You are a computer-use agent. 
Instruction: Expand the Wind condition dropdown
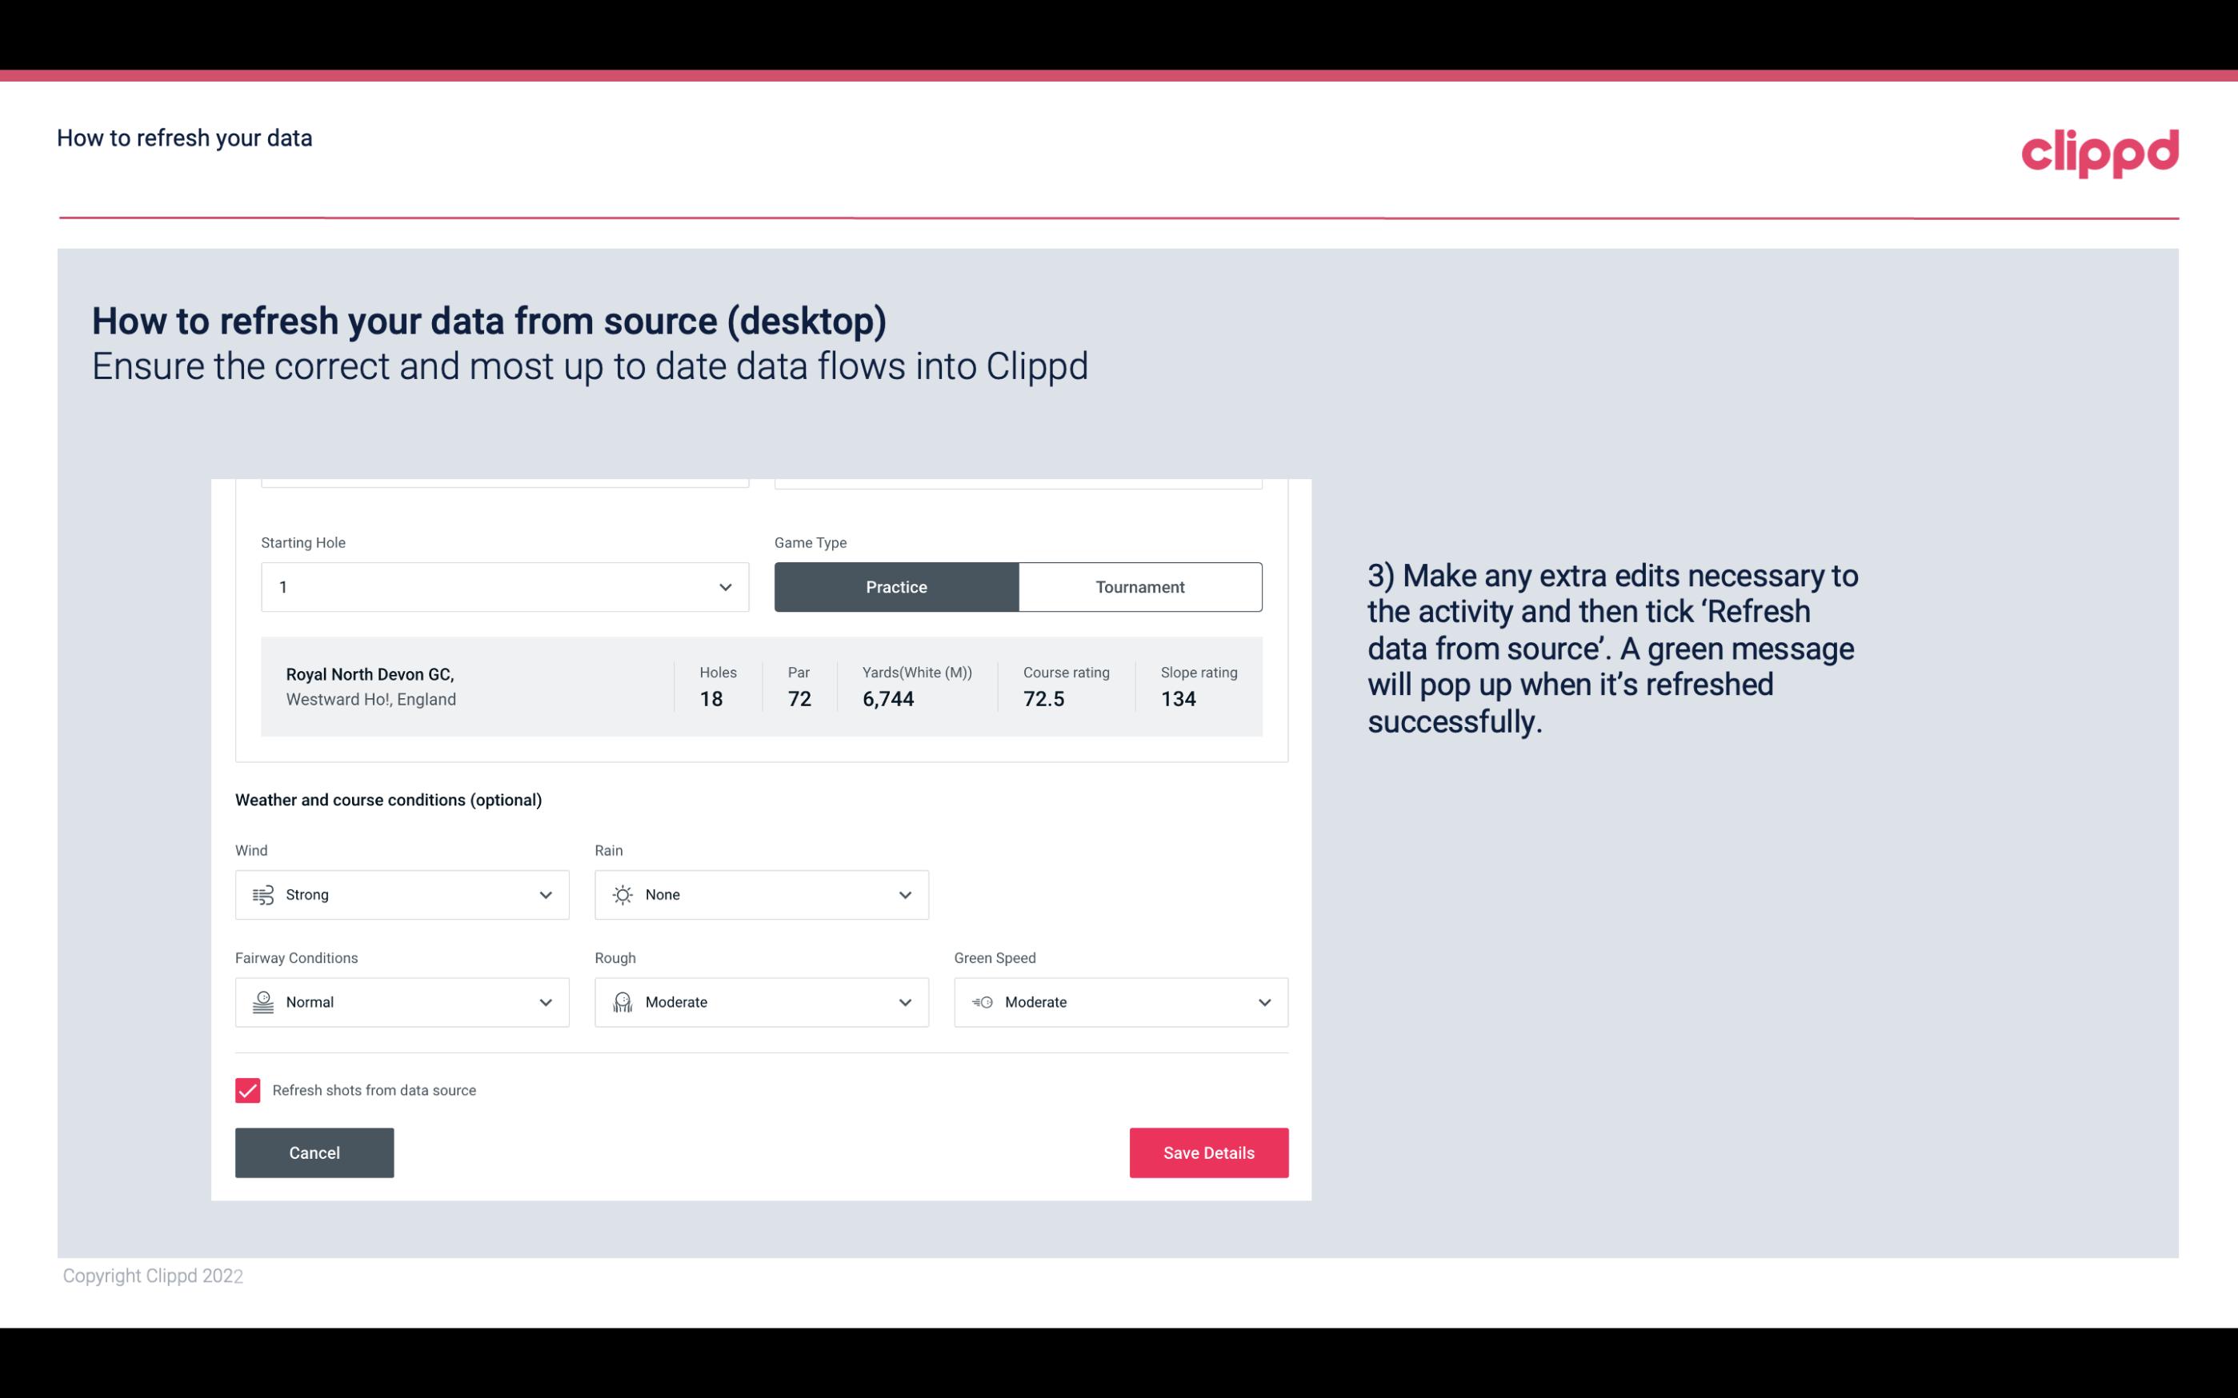click(x=545, y=894)
